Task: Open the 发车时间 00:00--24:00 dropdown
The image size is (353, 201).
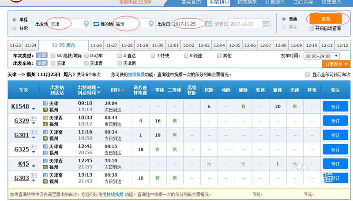Action: [322, 56]
